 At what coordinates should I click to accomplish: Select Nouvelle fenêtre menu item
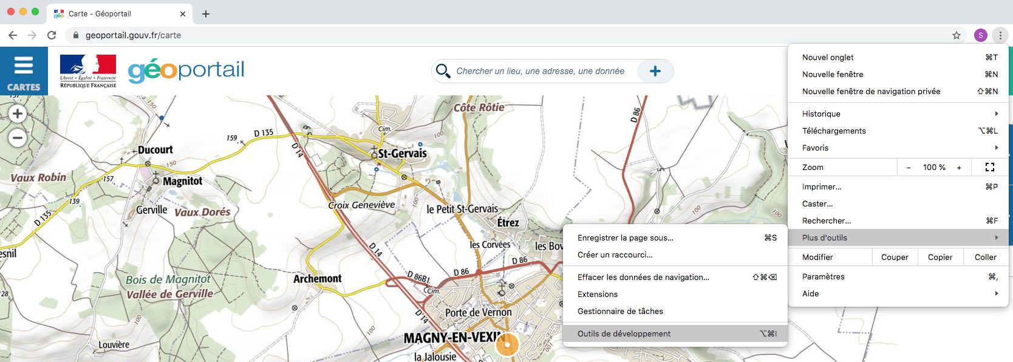[x=898, y=74]
